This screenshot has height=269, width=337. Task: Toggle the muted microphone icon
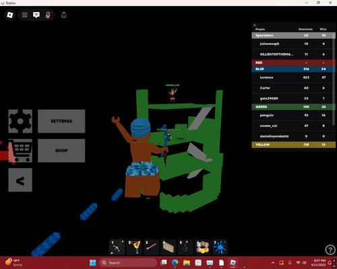(x=48, y=15)
